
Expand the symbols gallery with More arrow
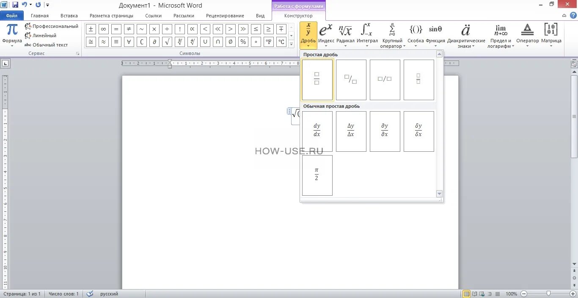pyautogui.click(x=291, y=44)
